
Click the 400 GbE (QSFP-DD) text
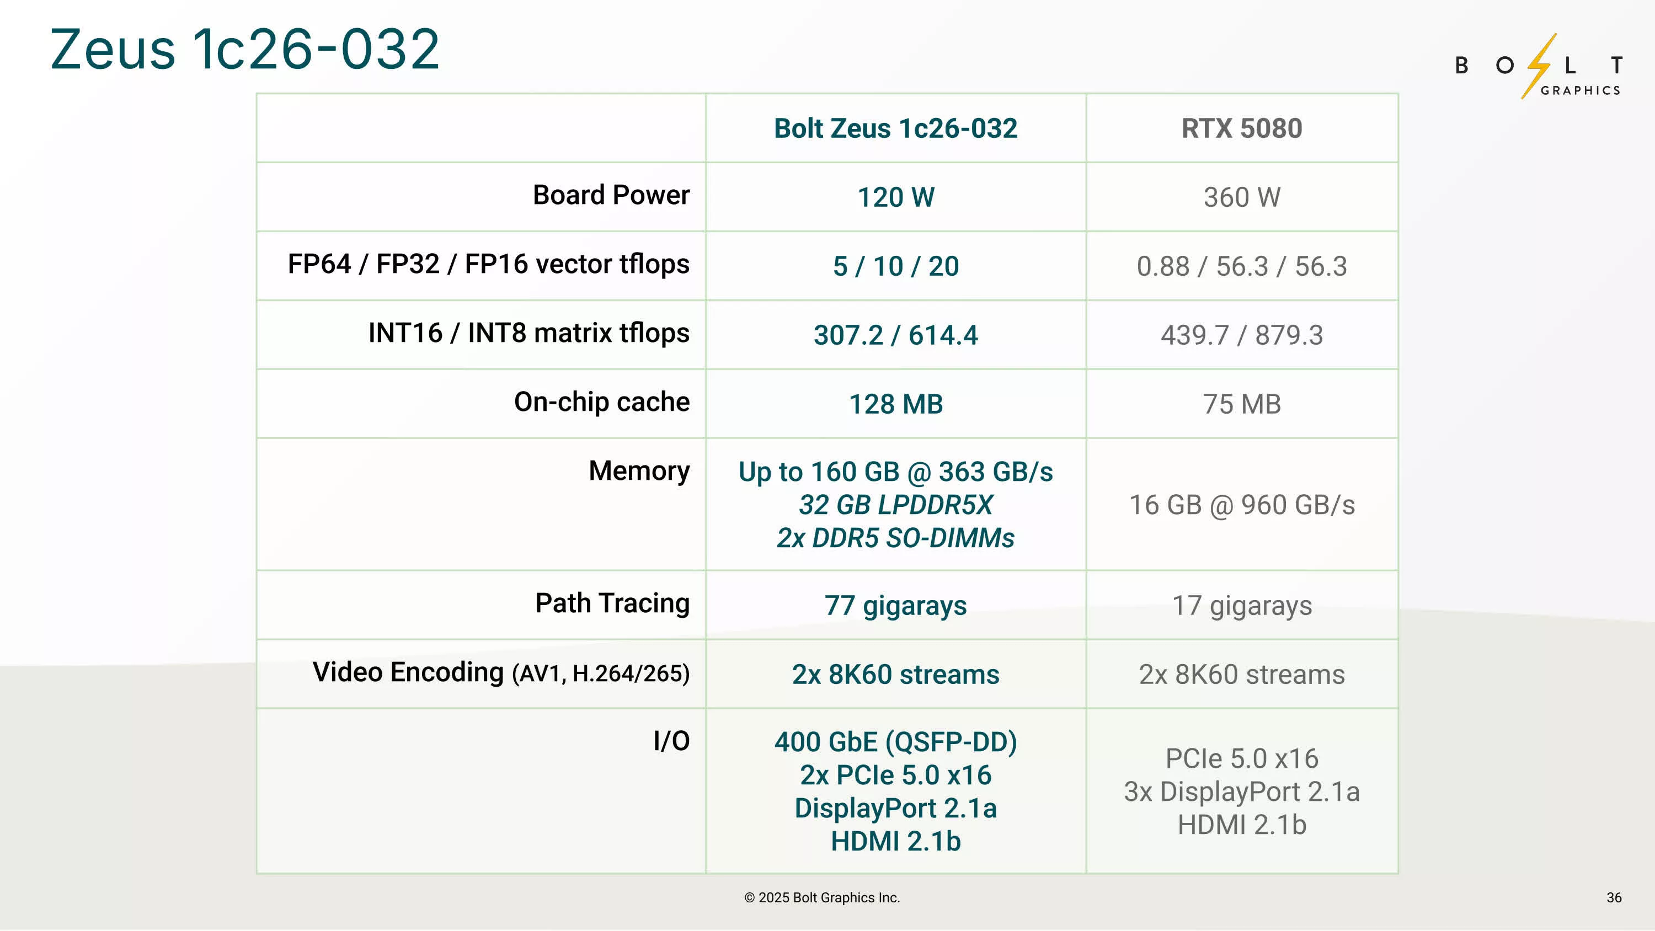coord(895,742)
